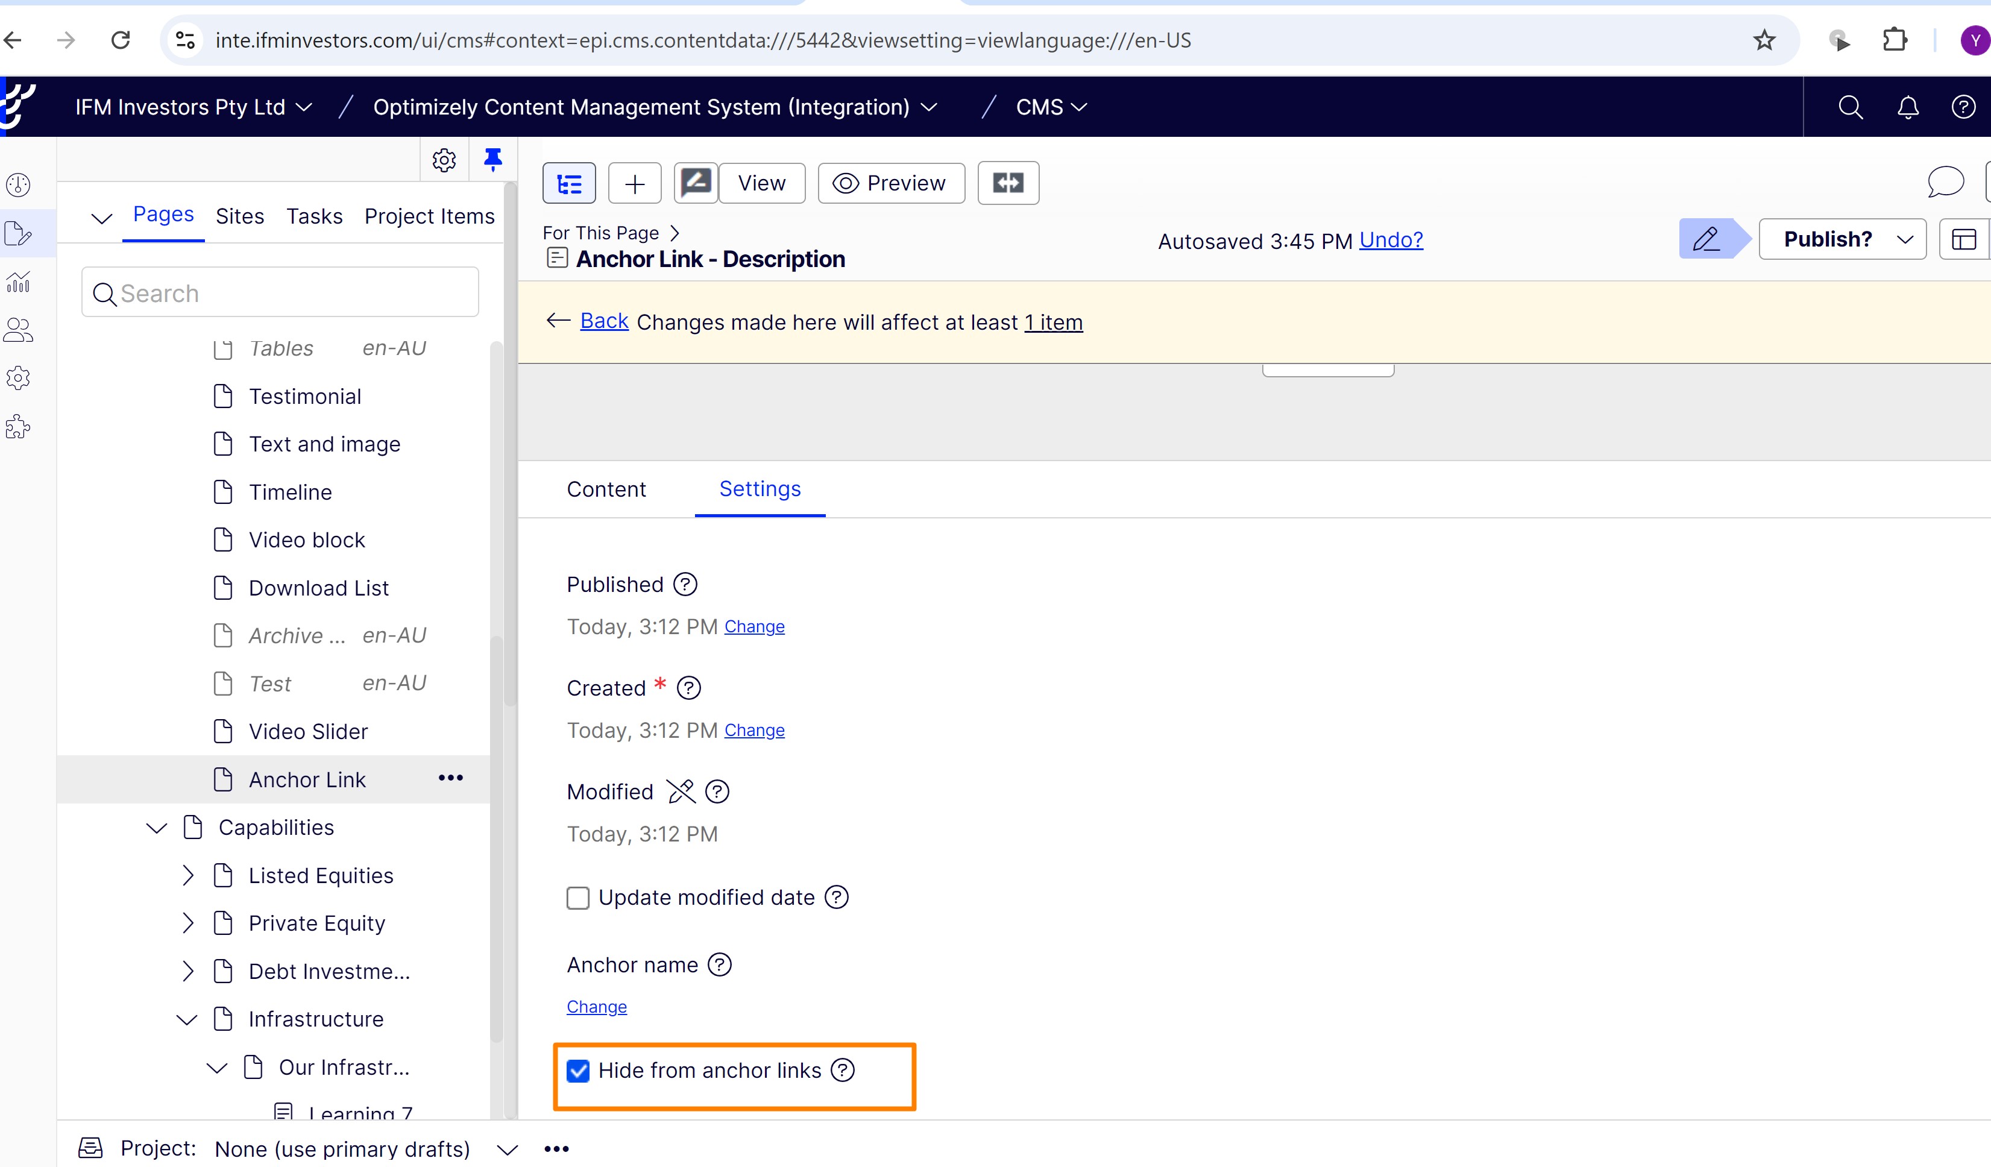Toggle the all properties edit pencil button
Viewport: 1991px width, 1167px height.
1706,239
